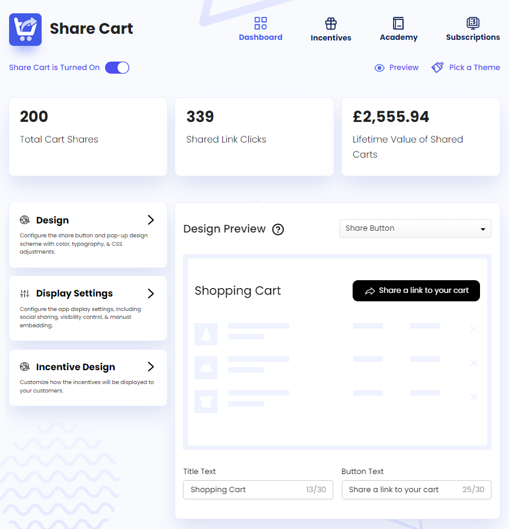Open Preview mode
509x529 pixels.
(x=397, y=67)
